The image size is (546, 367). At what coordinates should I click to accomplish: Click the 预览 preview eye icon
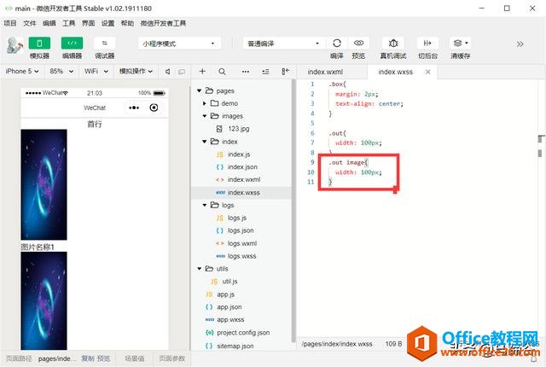359,43
